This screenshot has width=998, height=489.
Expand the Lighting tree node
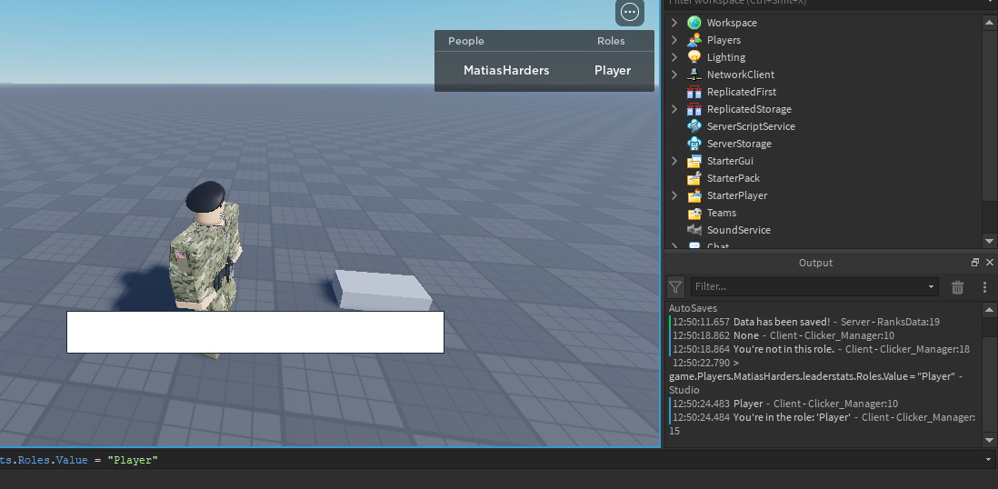click(674, 57)
